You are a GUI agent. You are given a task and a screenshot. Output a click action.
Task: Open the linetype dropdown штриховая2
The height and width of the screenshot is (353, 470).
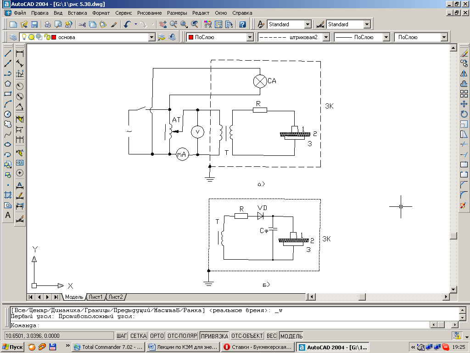(326, 37)
